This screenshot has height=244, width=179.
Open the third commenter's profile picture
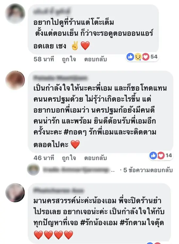(x=15, y=192)
